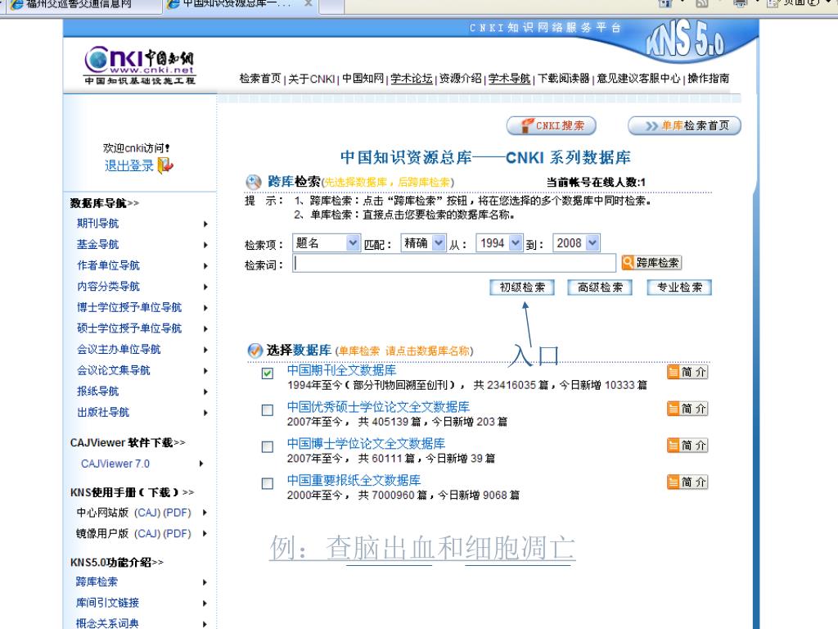
Task: Open 简介 for 中国优秀硕士学位论文全文数据库
Action: coord(687,409)
